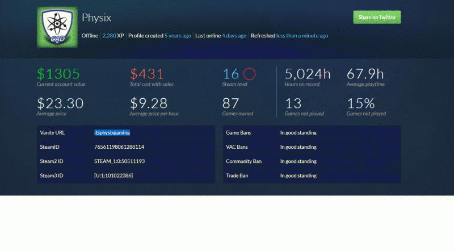The height and width of the screenshot is (251, 454).
Task: Click the 'Hours on record' caption
Action: pos(302,85)
